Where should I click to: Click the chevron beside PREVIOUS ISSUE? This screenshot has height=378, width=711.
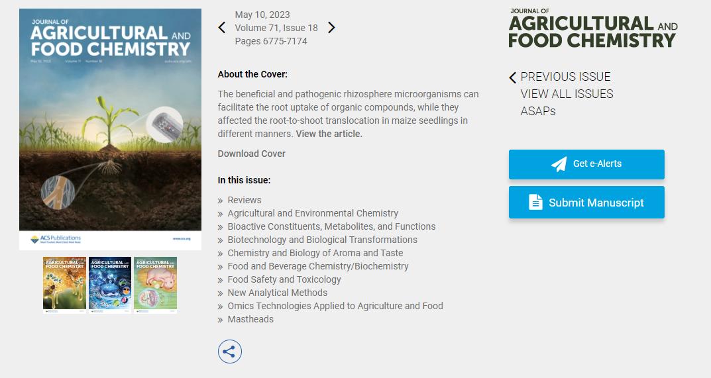pyautogui.click(x=512, y=77)
